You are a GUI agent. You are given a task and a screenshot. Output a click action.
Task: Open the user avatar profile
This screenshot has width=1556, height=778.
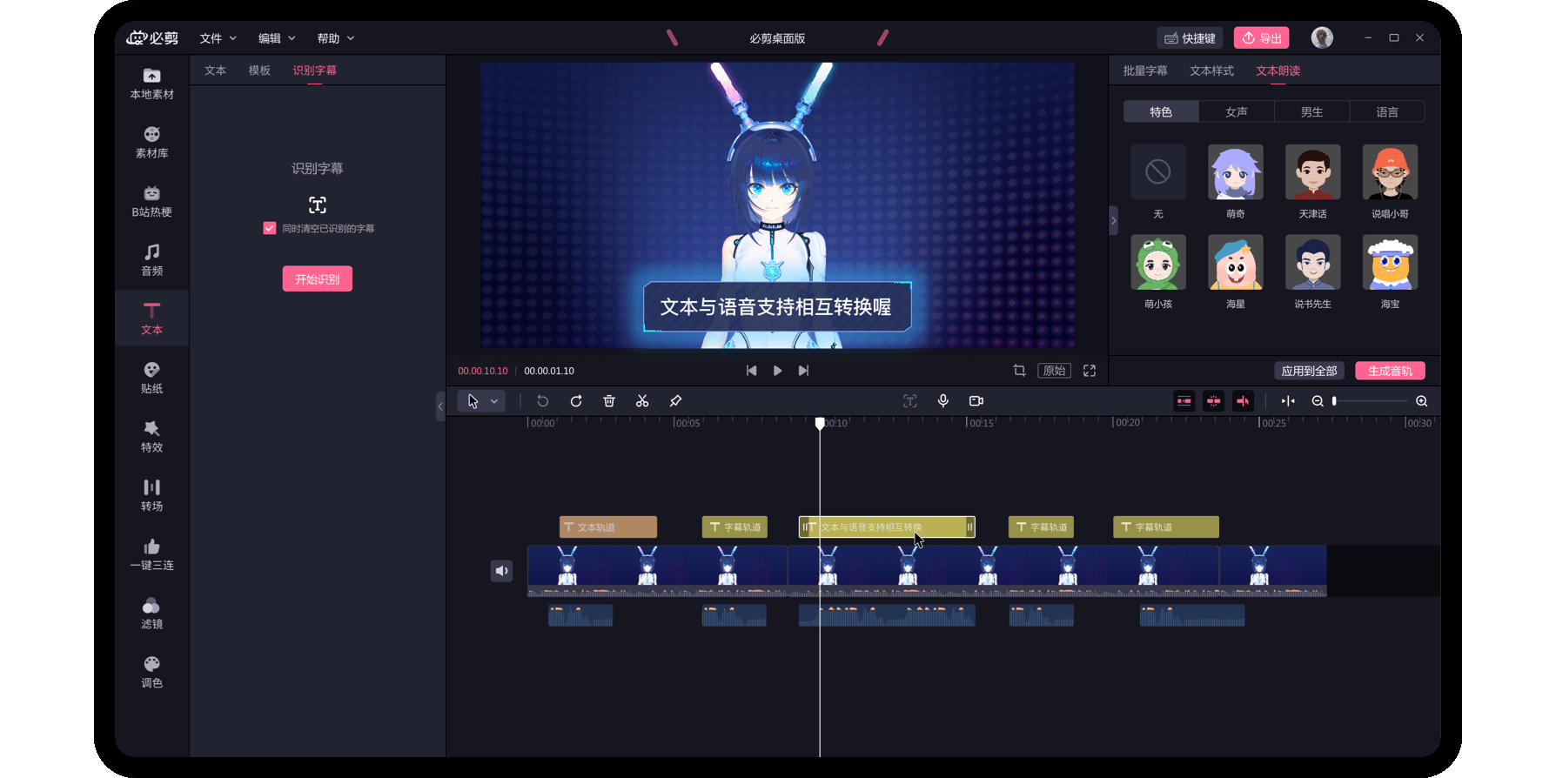pos(1322,37)
